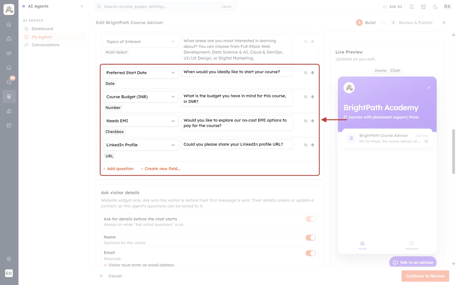Open the megaphone marketing icon in left rail
Image resolution: width=456 pixels, height=285 pixels.
[9, 53]
